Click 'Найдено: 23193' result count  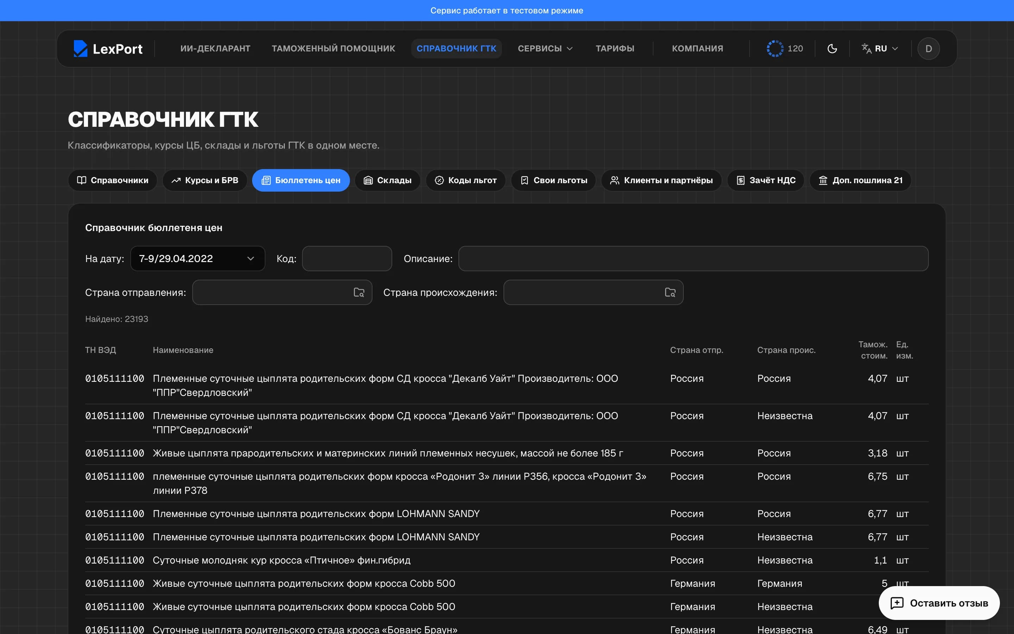[117, 319]
